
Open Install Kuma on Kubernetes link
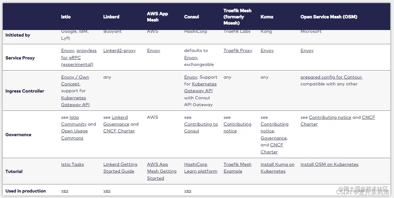(277, 168)
